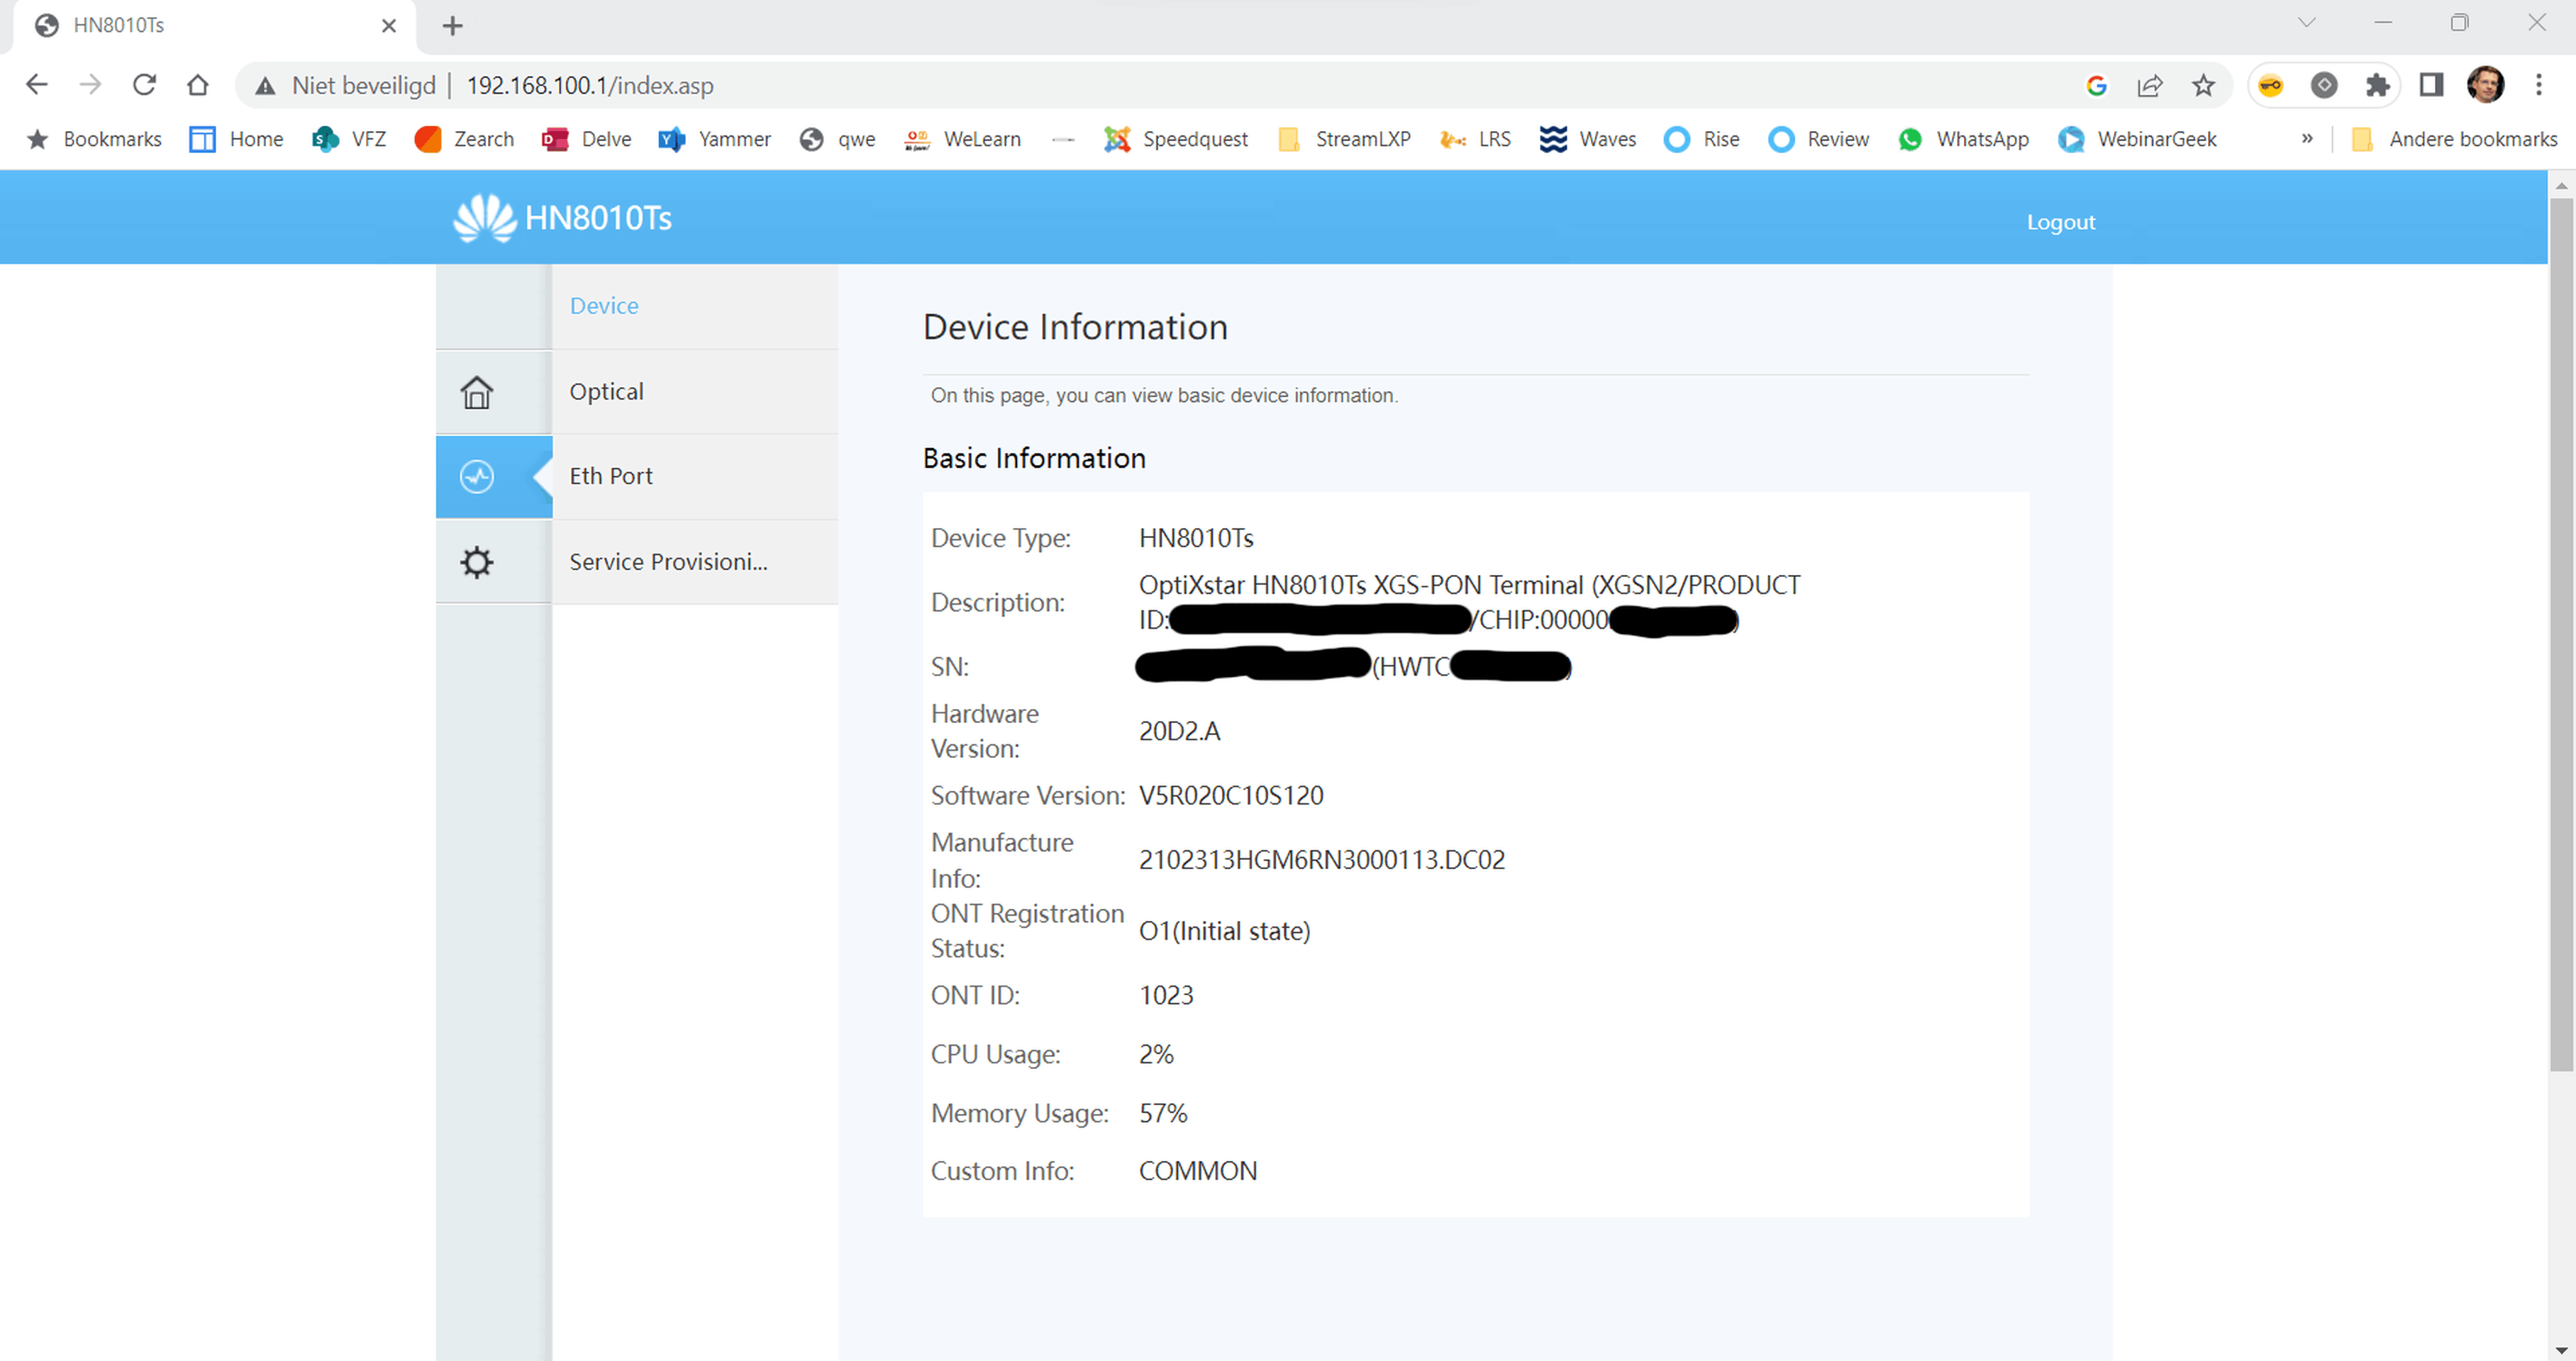Click ONT ID value 1023
2576x1361 pixels.
[1166, 995]
